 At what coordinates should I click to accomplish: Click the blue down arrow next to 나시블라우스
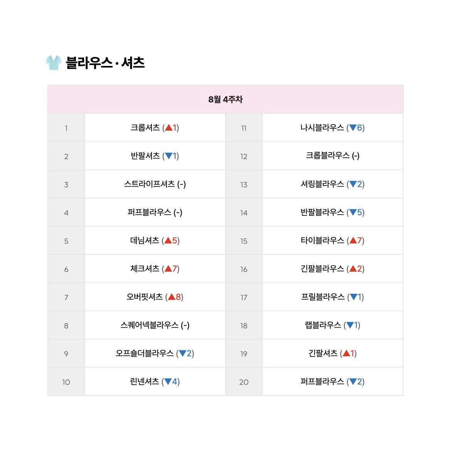point(353,128)
